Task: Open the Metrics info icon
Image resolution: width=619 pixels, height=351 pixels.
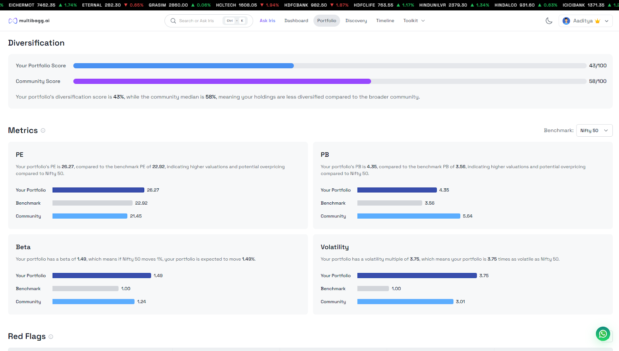Action: tap(43, 131)
